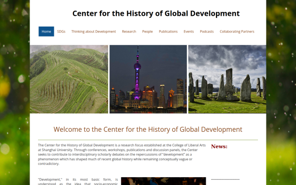This screenshot has height=185, width=296.
Task: Go to the SDGs page
Action: (x=61, y=32)
